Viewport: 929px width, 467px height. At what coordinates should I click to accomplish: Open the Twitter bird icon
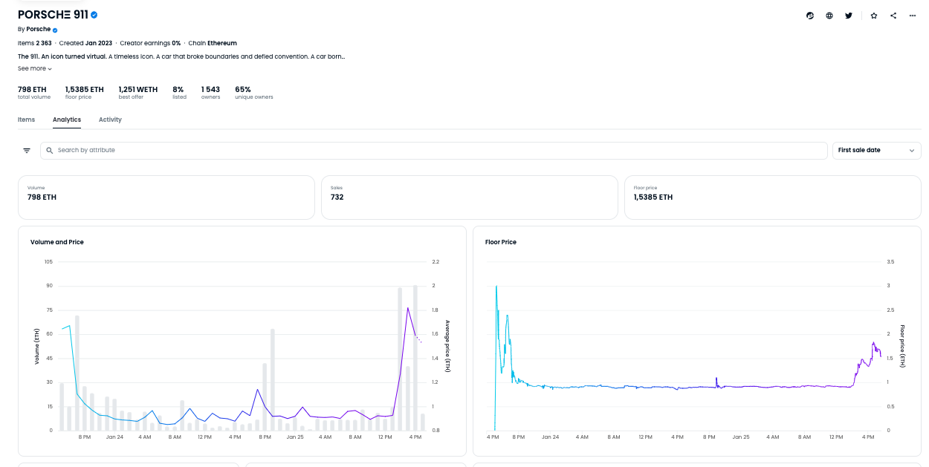(849, 16)
